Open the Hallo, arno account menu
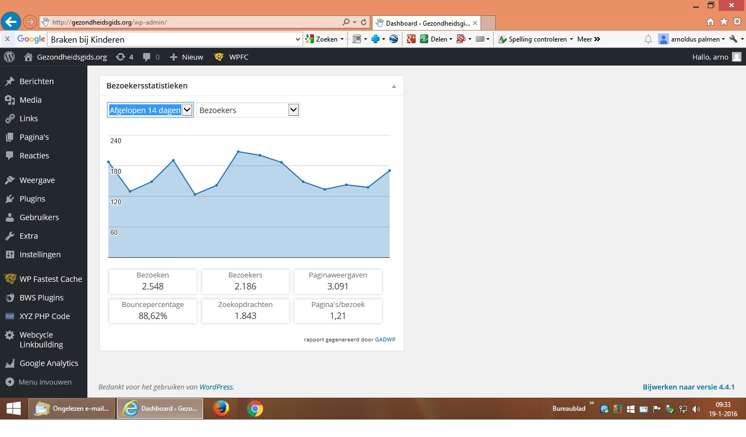Image resolution: width=746 pixels, height=437 pixels. tap(717, 57)
